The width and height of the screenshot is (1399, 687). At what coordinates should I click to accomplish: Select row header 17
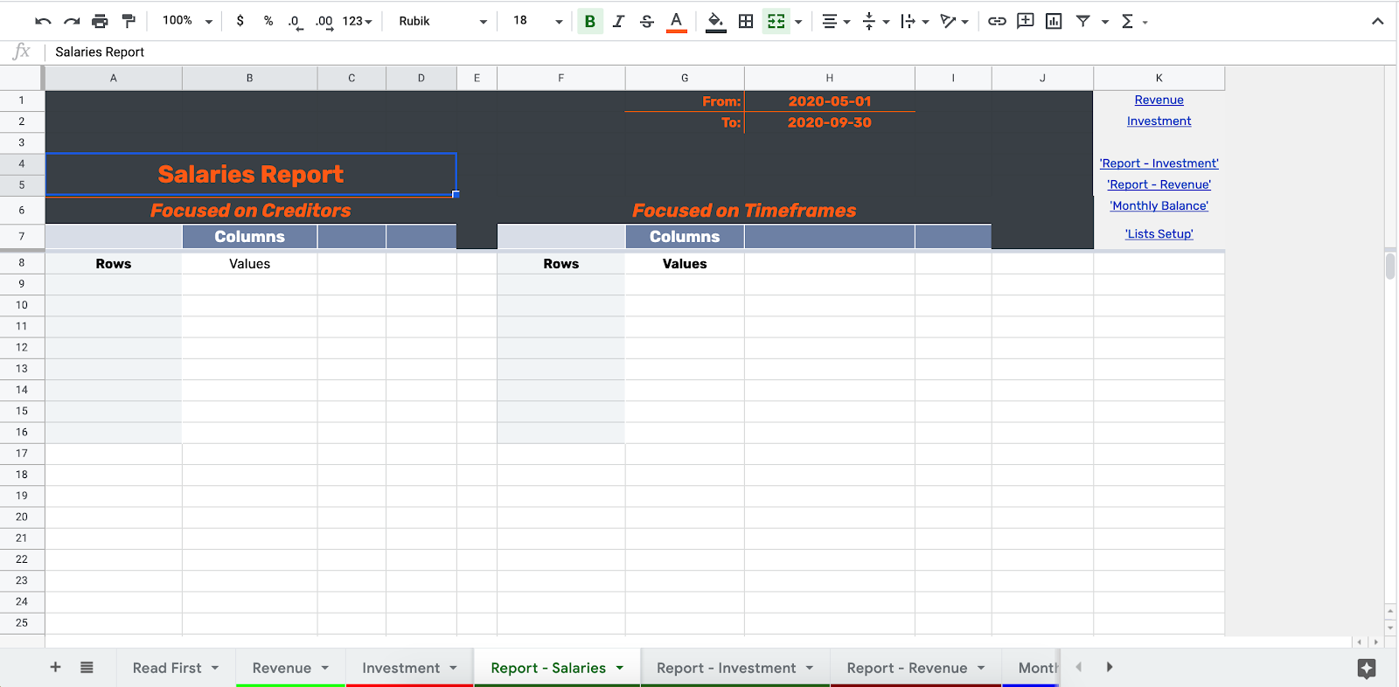tap(22, 453)
